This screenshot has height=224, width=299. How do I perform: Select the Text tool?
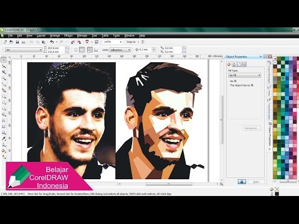click(4, 121)
